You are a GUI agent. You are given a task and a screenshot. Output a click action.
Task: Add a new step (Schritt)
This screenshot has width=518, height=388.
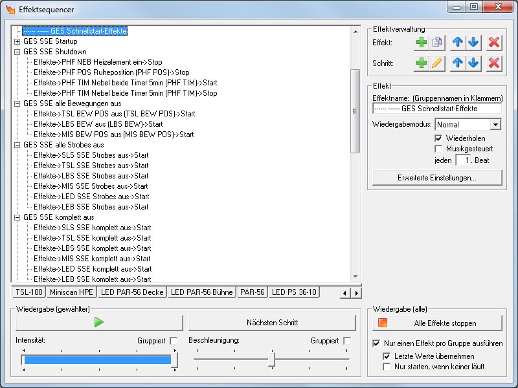(x=422, y=63)
